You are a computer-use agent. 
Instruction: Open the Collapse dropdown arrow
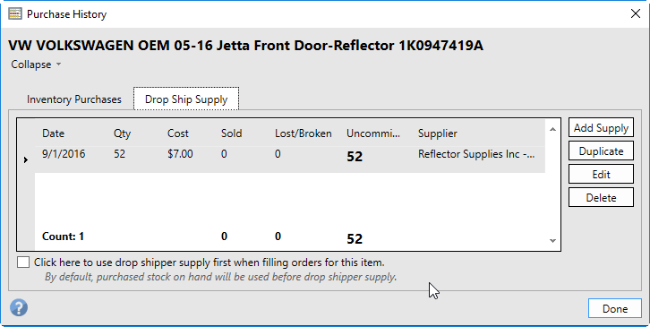click(58, 65)
